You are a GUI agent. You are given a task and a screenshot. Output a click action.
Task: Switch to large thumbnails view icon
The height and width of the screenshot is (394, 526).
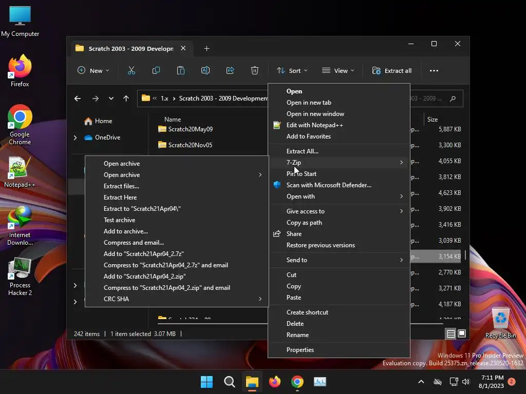tap(462, 333)
